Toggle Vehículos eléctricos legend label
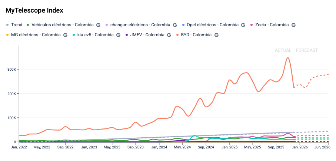The image size is (336, 161). [62, 25]
